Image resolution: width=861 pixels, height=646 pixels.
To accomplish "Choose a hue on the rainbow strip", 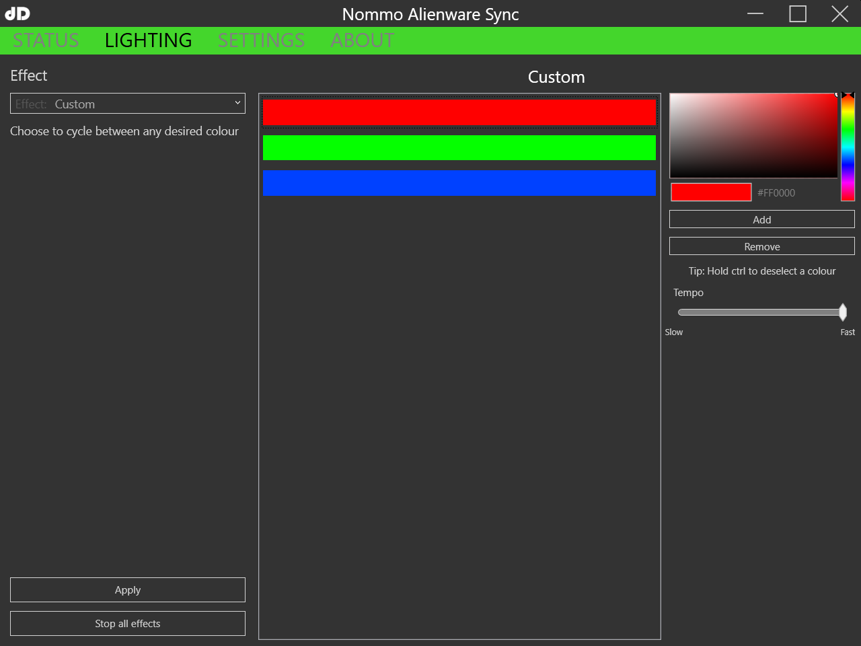I will (x=848, y=145).
